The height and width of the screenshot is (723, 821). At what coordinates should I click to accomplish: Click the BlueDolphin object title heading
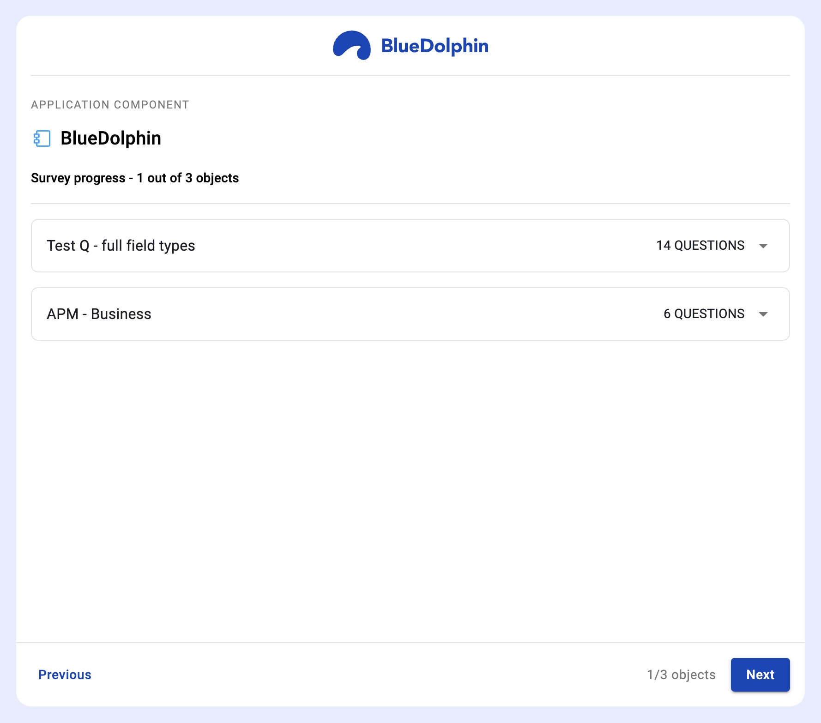(x=111, y=138)
